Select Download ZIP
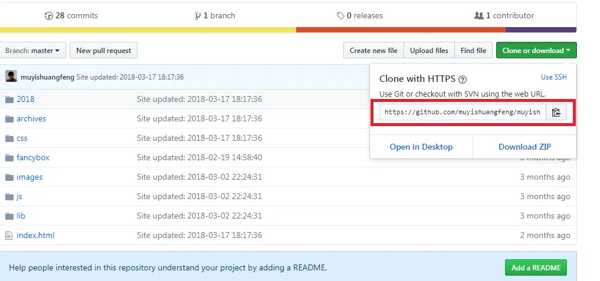 (524, 147)
